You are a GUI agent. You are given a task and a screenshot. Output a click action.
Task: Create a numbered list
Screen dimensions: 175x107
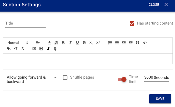[110, 43]
